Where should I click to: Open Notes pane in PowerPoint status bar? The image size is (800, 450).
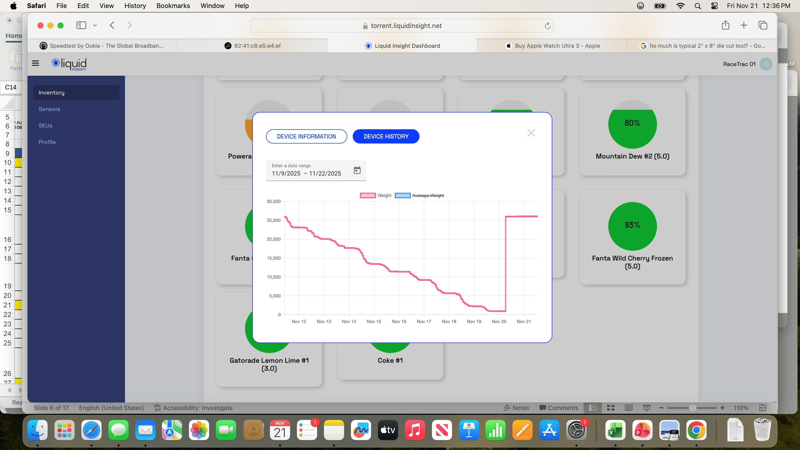click(516, 408)
